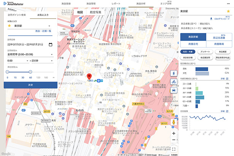Screen dimensions: 234x156
Task: Select the 性別・年齢 filter chip
Action: 188,52
